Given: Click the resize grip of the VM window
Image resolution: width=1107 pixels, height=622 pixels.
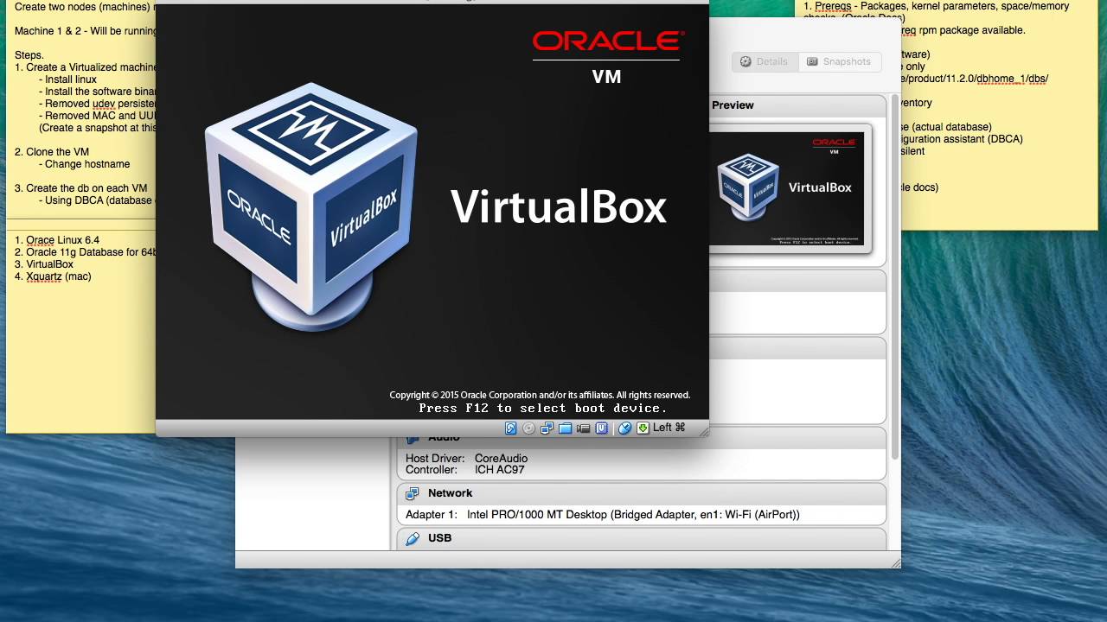Looking at the screenshot, I should click(703, 431).
